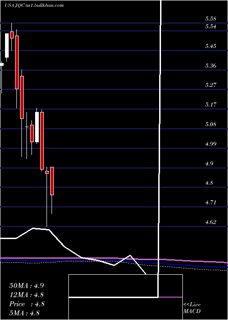
Task: Click the <<Live MACD label
Action: point(192,308)
